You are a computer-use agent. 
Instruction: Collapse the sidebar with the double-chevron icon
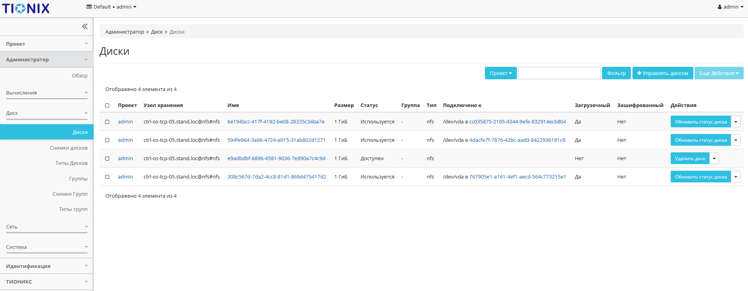click(x=85, y=27)
